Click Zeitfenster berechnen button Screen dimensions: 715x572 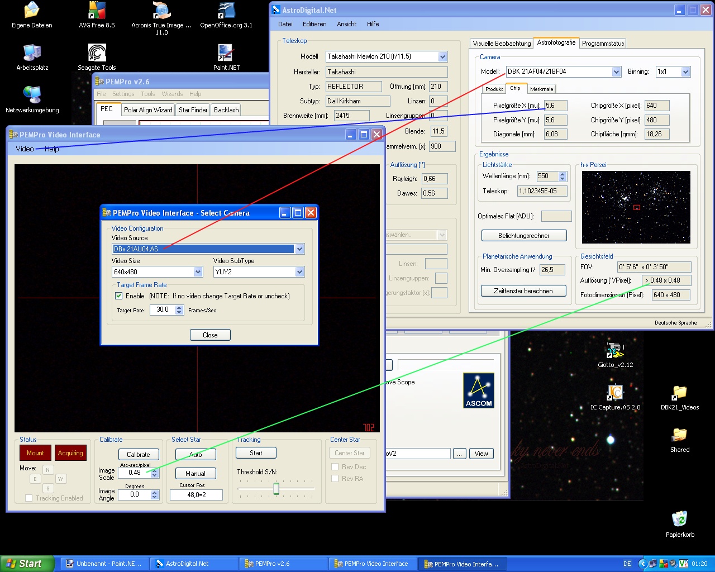[523, 291]
